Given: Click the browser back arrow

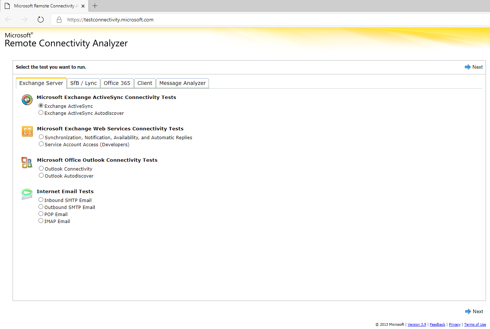Looking at the screenshot, I should pos(8,20).
